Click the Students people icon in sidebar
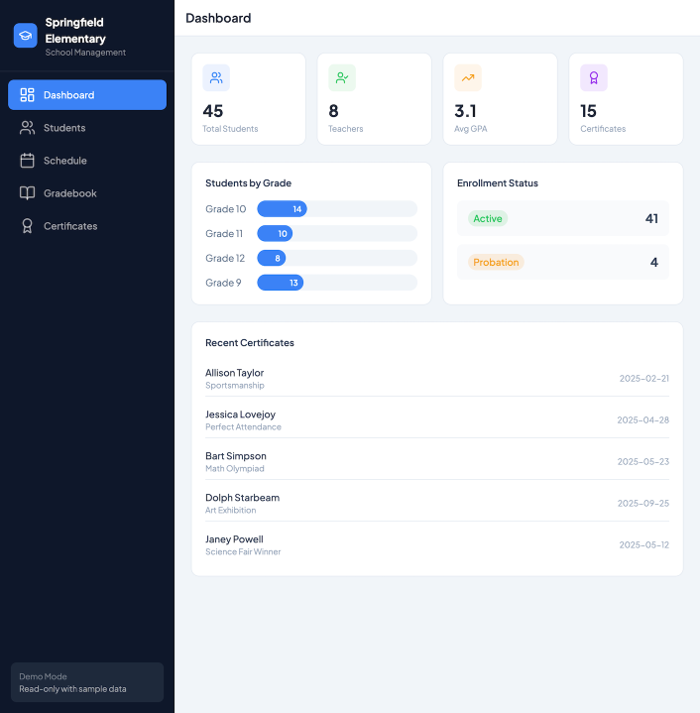Screen dimensions: 700x713 point(28,128)
